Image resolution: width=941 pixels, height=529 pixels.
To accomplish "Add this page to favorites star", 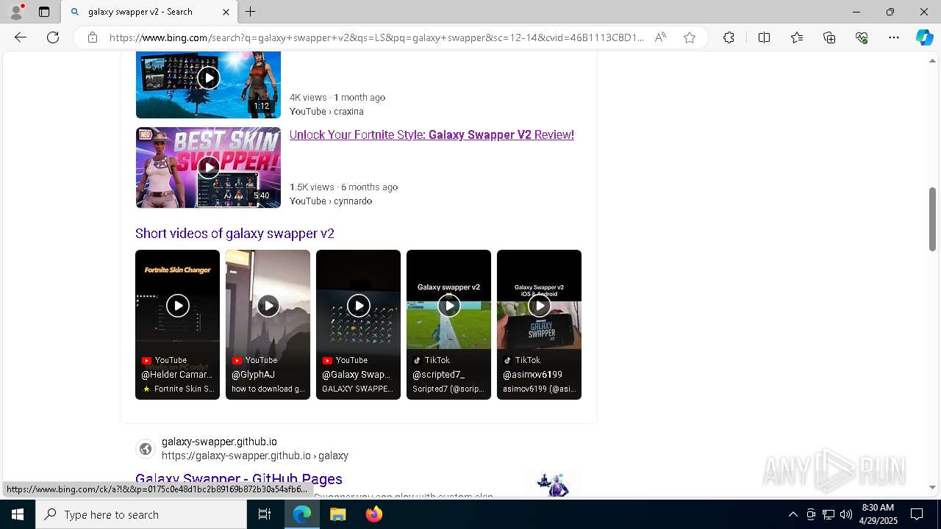I will point(690,37).
